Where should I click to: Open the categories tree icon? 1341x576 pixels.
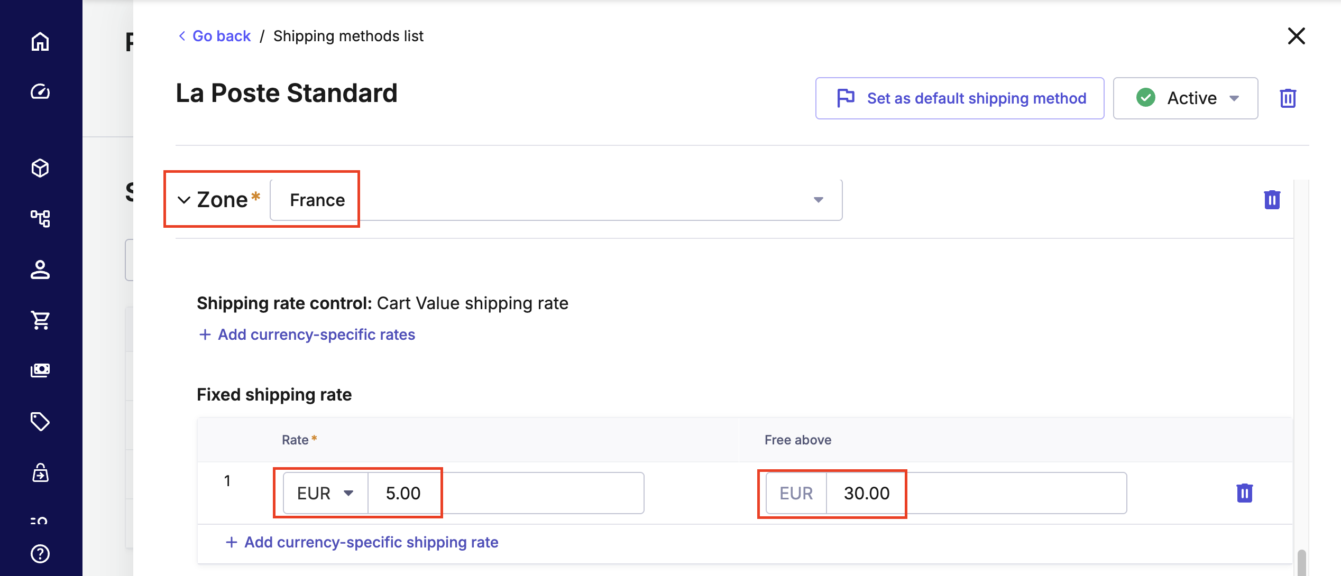(x=40, y=218)
